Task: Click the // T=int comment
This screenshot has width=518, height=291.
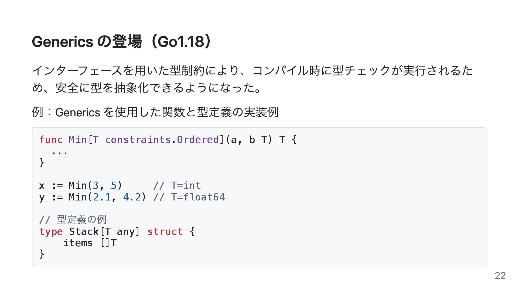Action: coord(177,185)
